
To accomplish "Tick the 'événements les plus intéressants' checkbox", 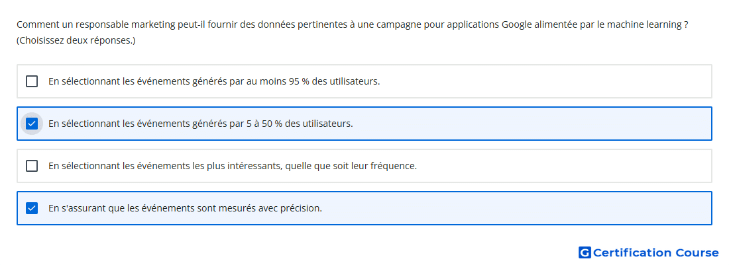I will click(x=32, y=166).
